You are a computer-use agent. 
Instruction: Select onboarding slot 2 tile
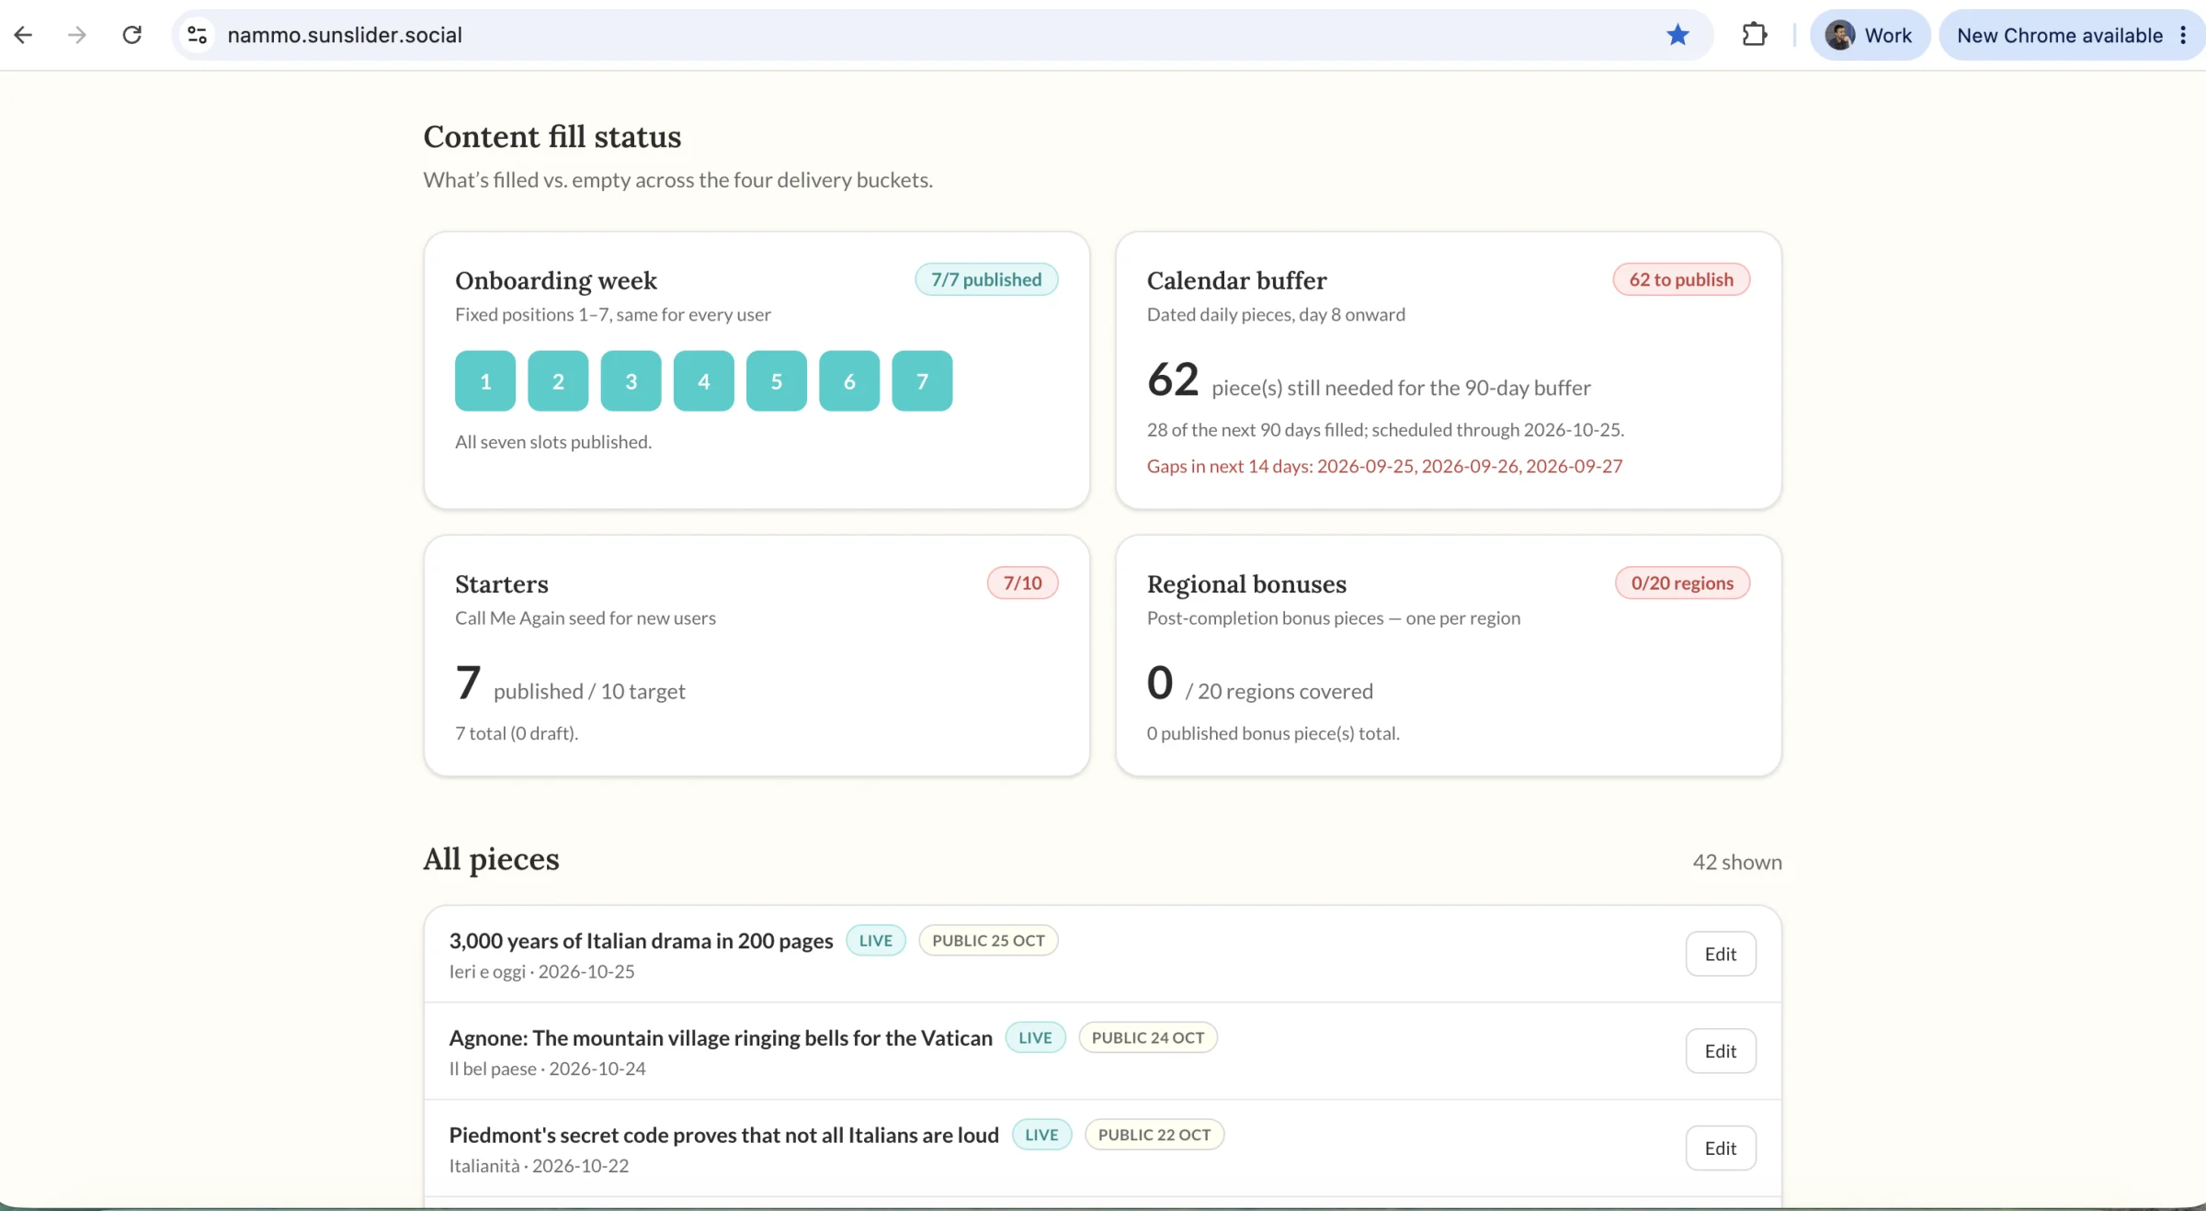coord(558,380)
